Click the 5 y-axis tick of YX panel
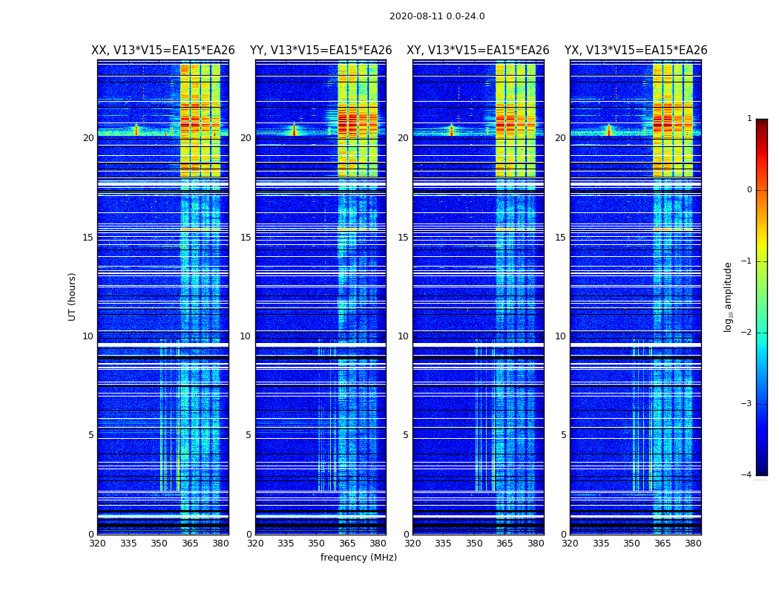This screenshot has width=779, height=594. (563, 435)
